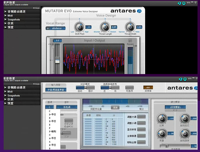The image size is (200, 152).
Task: Click cyan routing icon in 变声效果 title bar
Action: click(x=179, y=3)
